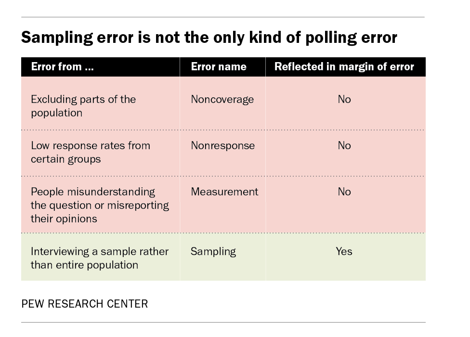The image size is (470, 337).
Task: Click the 'Reflected in margin of error' header
Action: coord(344,66)
